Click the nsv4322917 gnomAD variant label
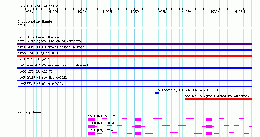The width and height of the screenshot is (260, 137). tap(50, 41)
